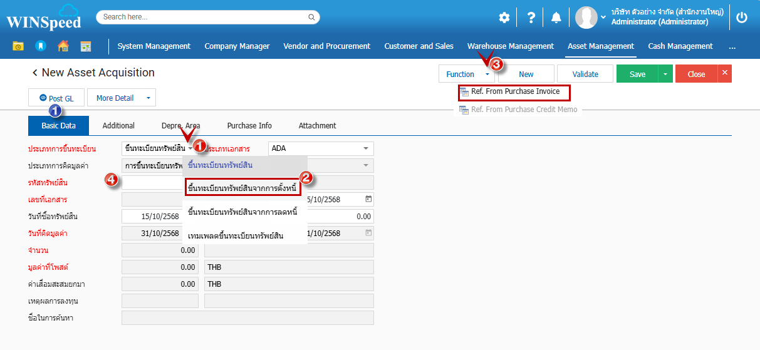Click the help question mark icon
The width and height of the screenshot is (760, 350).
[x=531, y=18]
